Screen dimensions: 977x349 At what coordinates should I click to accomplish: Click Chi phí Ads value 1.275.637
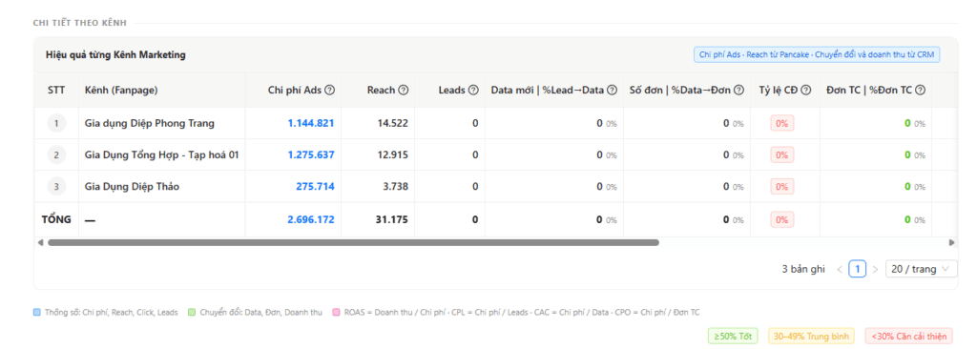(x=311, y=154)
